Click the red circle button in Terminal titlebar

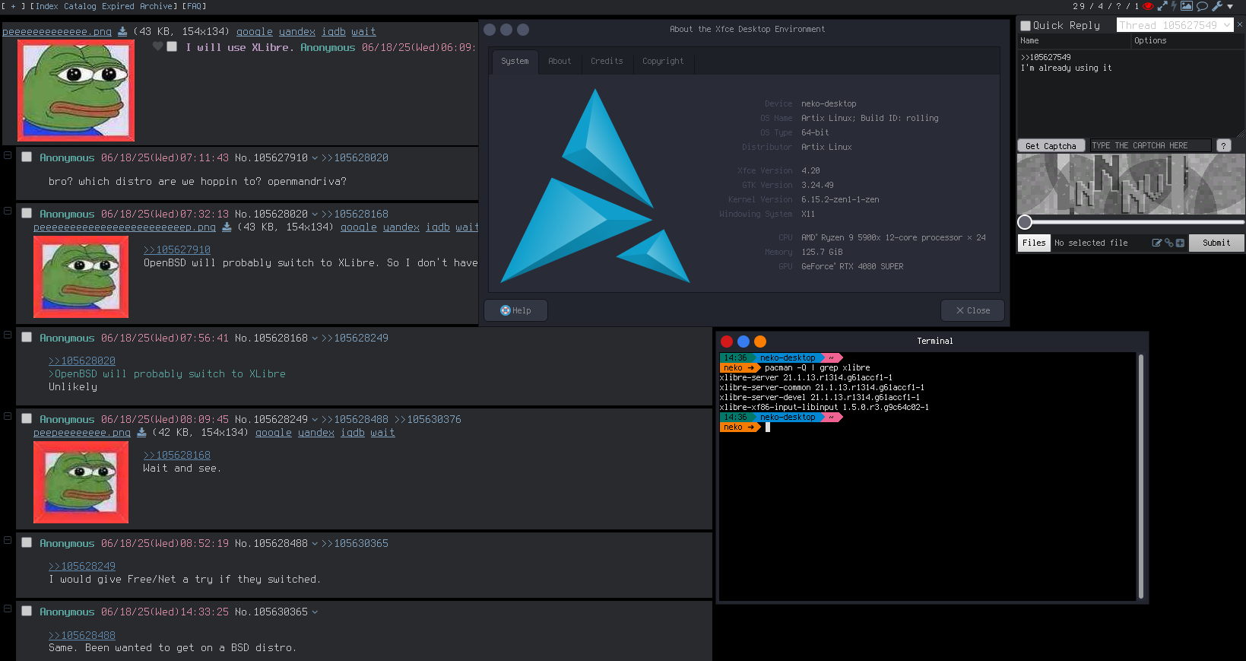tap(727, 342)
